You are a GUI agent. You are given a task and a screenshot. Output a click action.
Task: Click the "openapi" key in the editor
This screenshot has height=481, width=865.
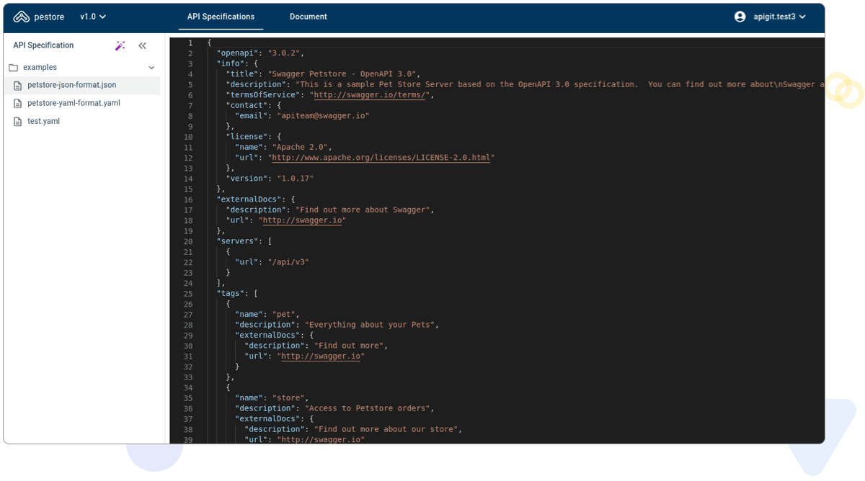coord(237,53)
